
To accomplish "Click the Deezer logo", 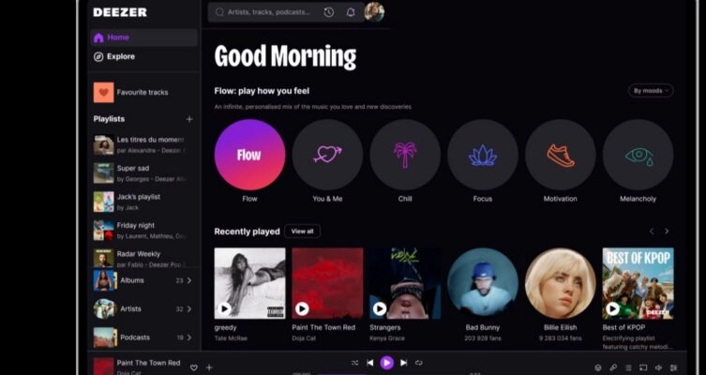I will (x=120, y=12).
